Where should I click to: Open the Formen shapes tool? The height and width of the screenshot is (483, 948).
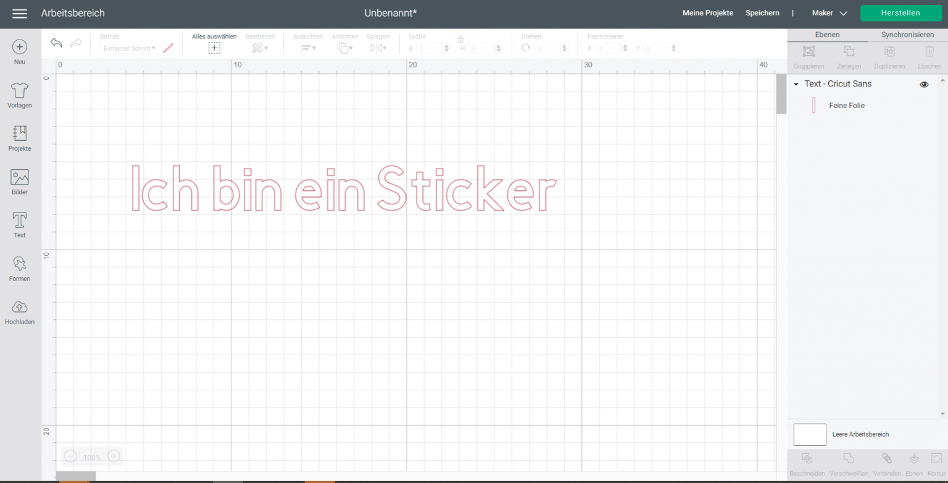(x=19, y=267)
